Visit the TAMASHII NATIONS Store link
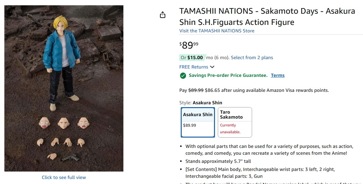Screen dimensions: 363x184 coord(217,31)
